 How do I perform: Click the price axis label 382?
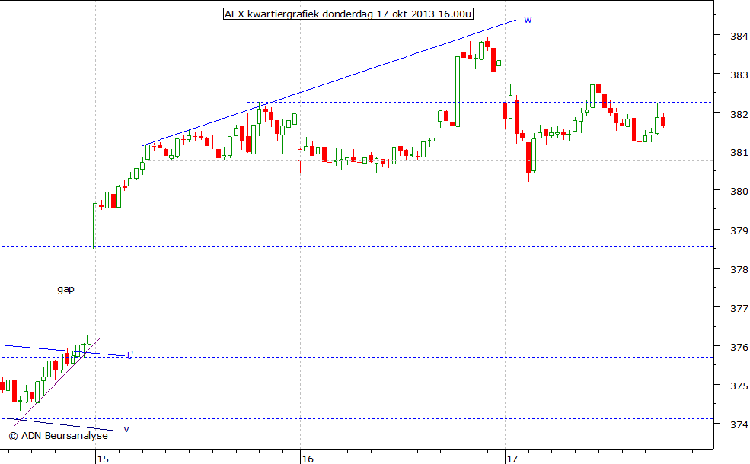coord(739,114)
